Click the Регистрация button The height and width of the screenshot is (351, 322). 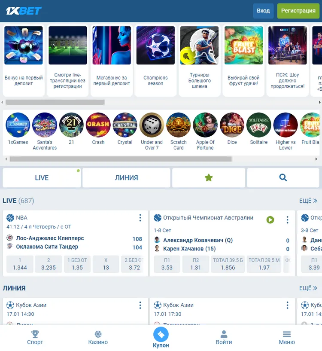298,11
